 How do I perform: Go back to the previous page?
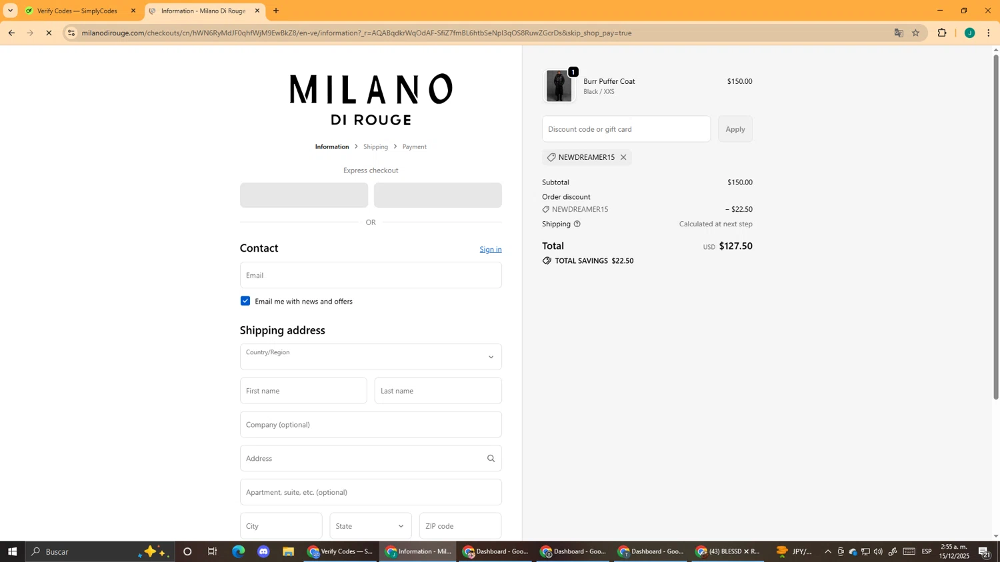coord(11,33)
